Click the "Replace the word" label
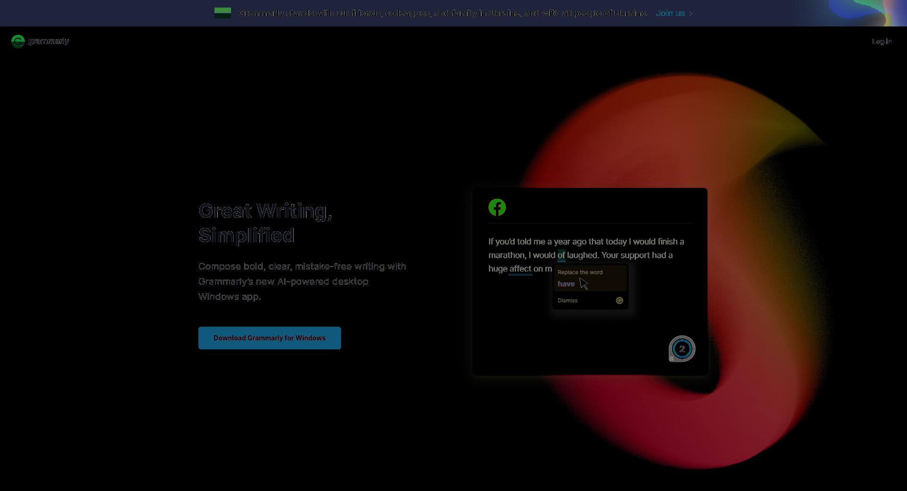 (x=580, y=272)
